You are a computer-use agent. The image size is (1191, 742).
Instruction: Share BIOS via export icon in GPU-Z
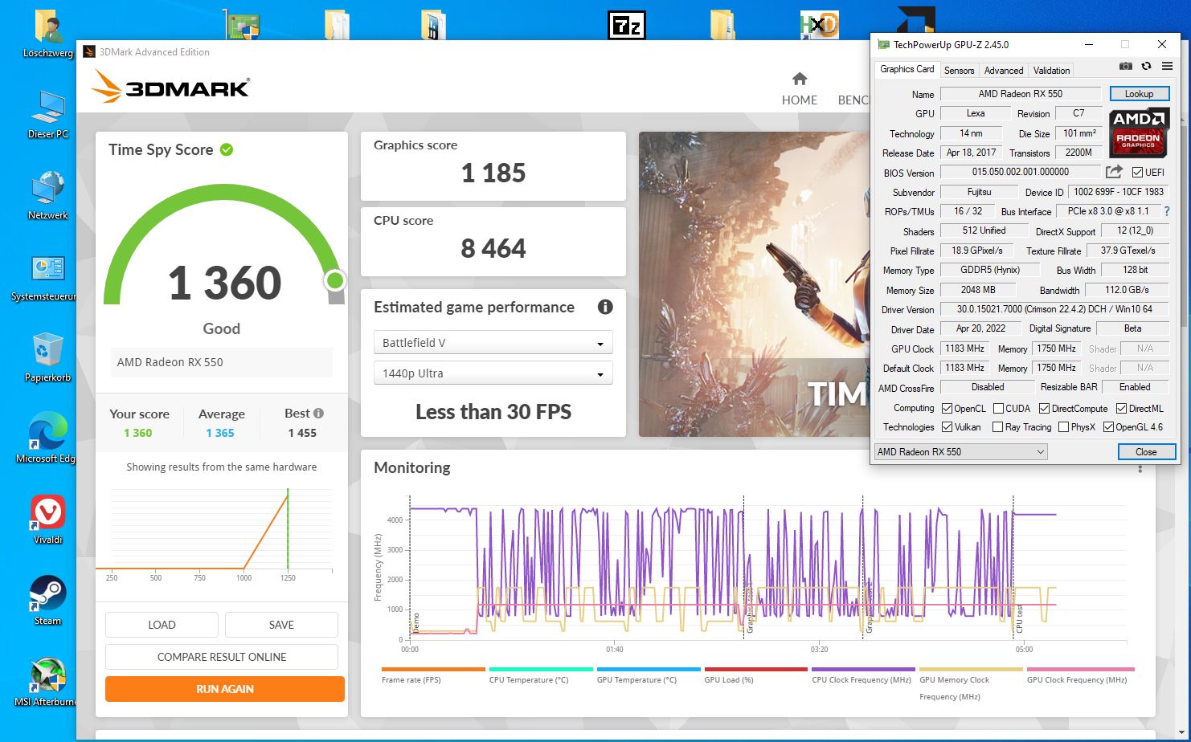1114,172
